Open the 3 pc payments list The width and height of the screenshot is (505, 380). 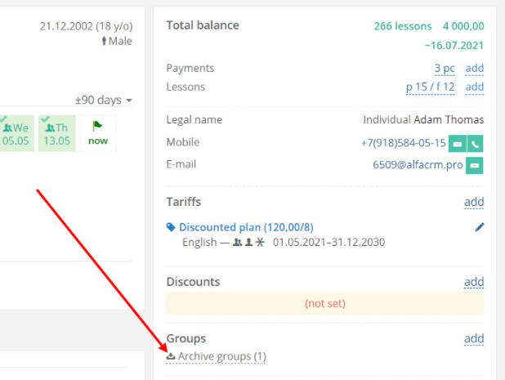pos(445,69)
